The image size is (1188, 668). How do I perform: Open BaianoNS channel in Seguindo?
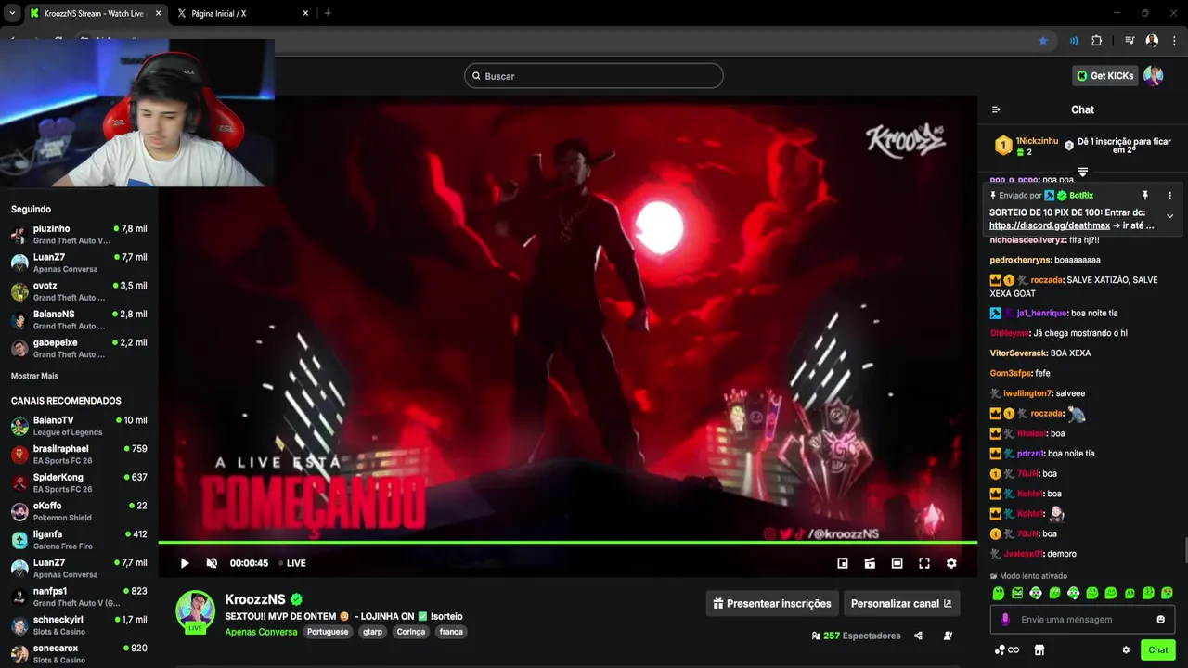(79, 320)
